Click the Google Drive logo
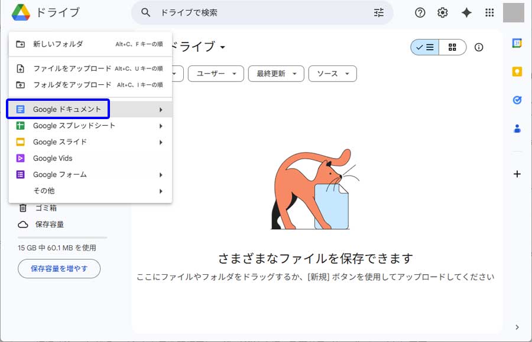Screen dimensions: 532x342 [x=21, y=12]
